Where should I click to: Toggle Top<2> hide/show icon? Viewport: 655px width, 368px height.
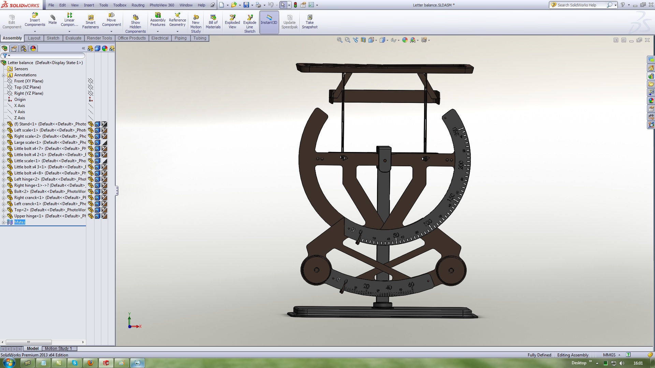(x=90, y=210)
